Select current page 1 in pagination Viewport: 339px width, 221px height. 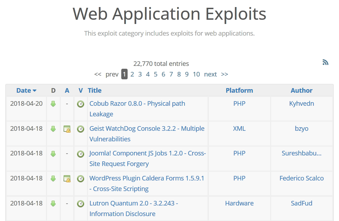(124, 74)
